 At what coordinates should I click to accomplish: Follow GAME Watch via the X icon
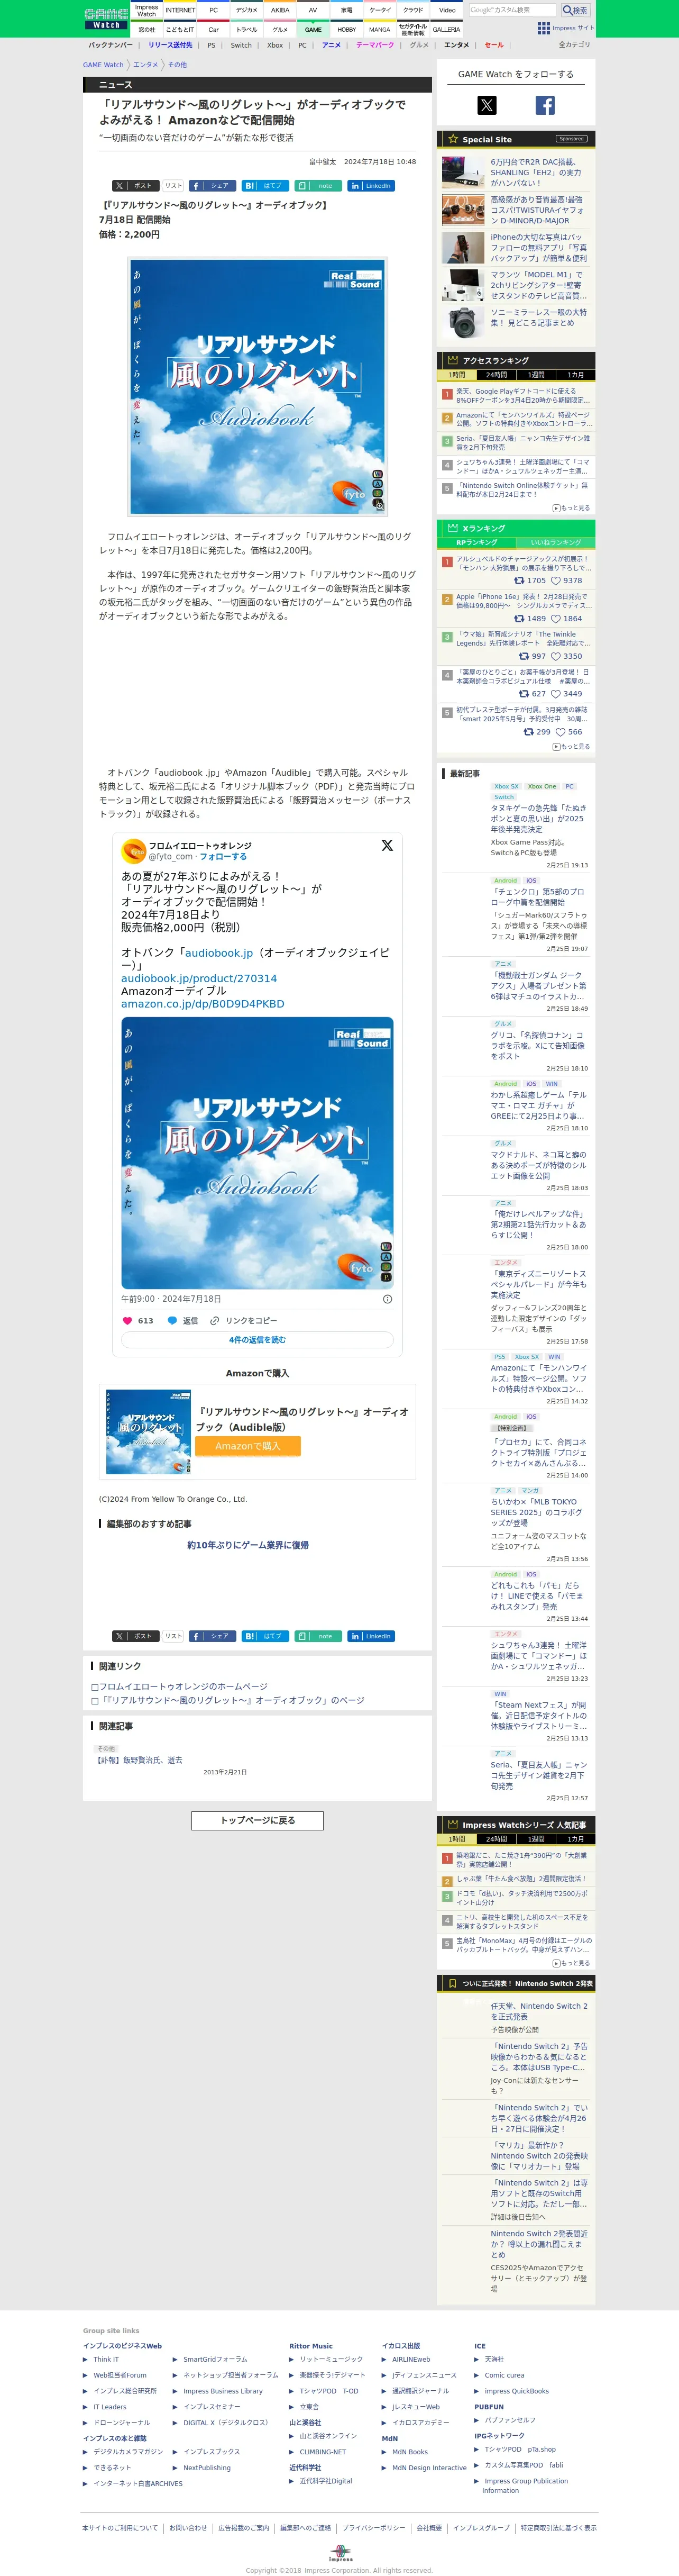[x=487, y=105]
